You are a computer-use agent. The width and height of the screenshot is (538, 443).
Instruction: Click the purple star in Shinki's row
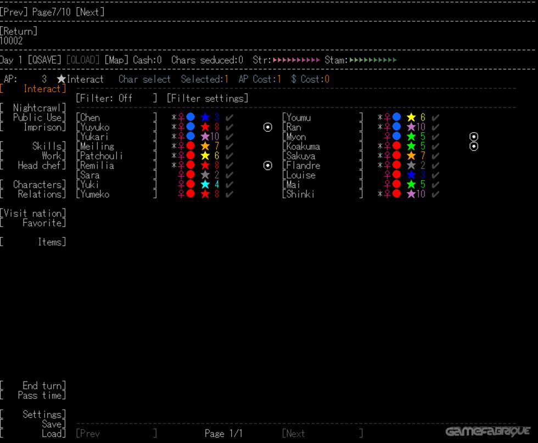click(x=411, y=194)
